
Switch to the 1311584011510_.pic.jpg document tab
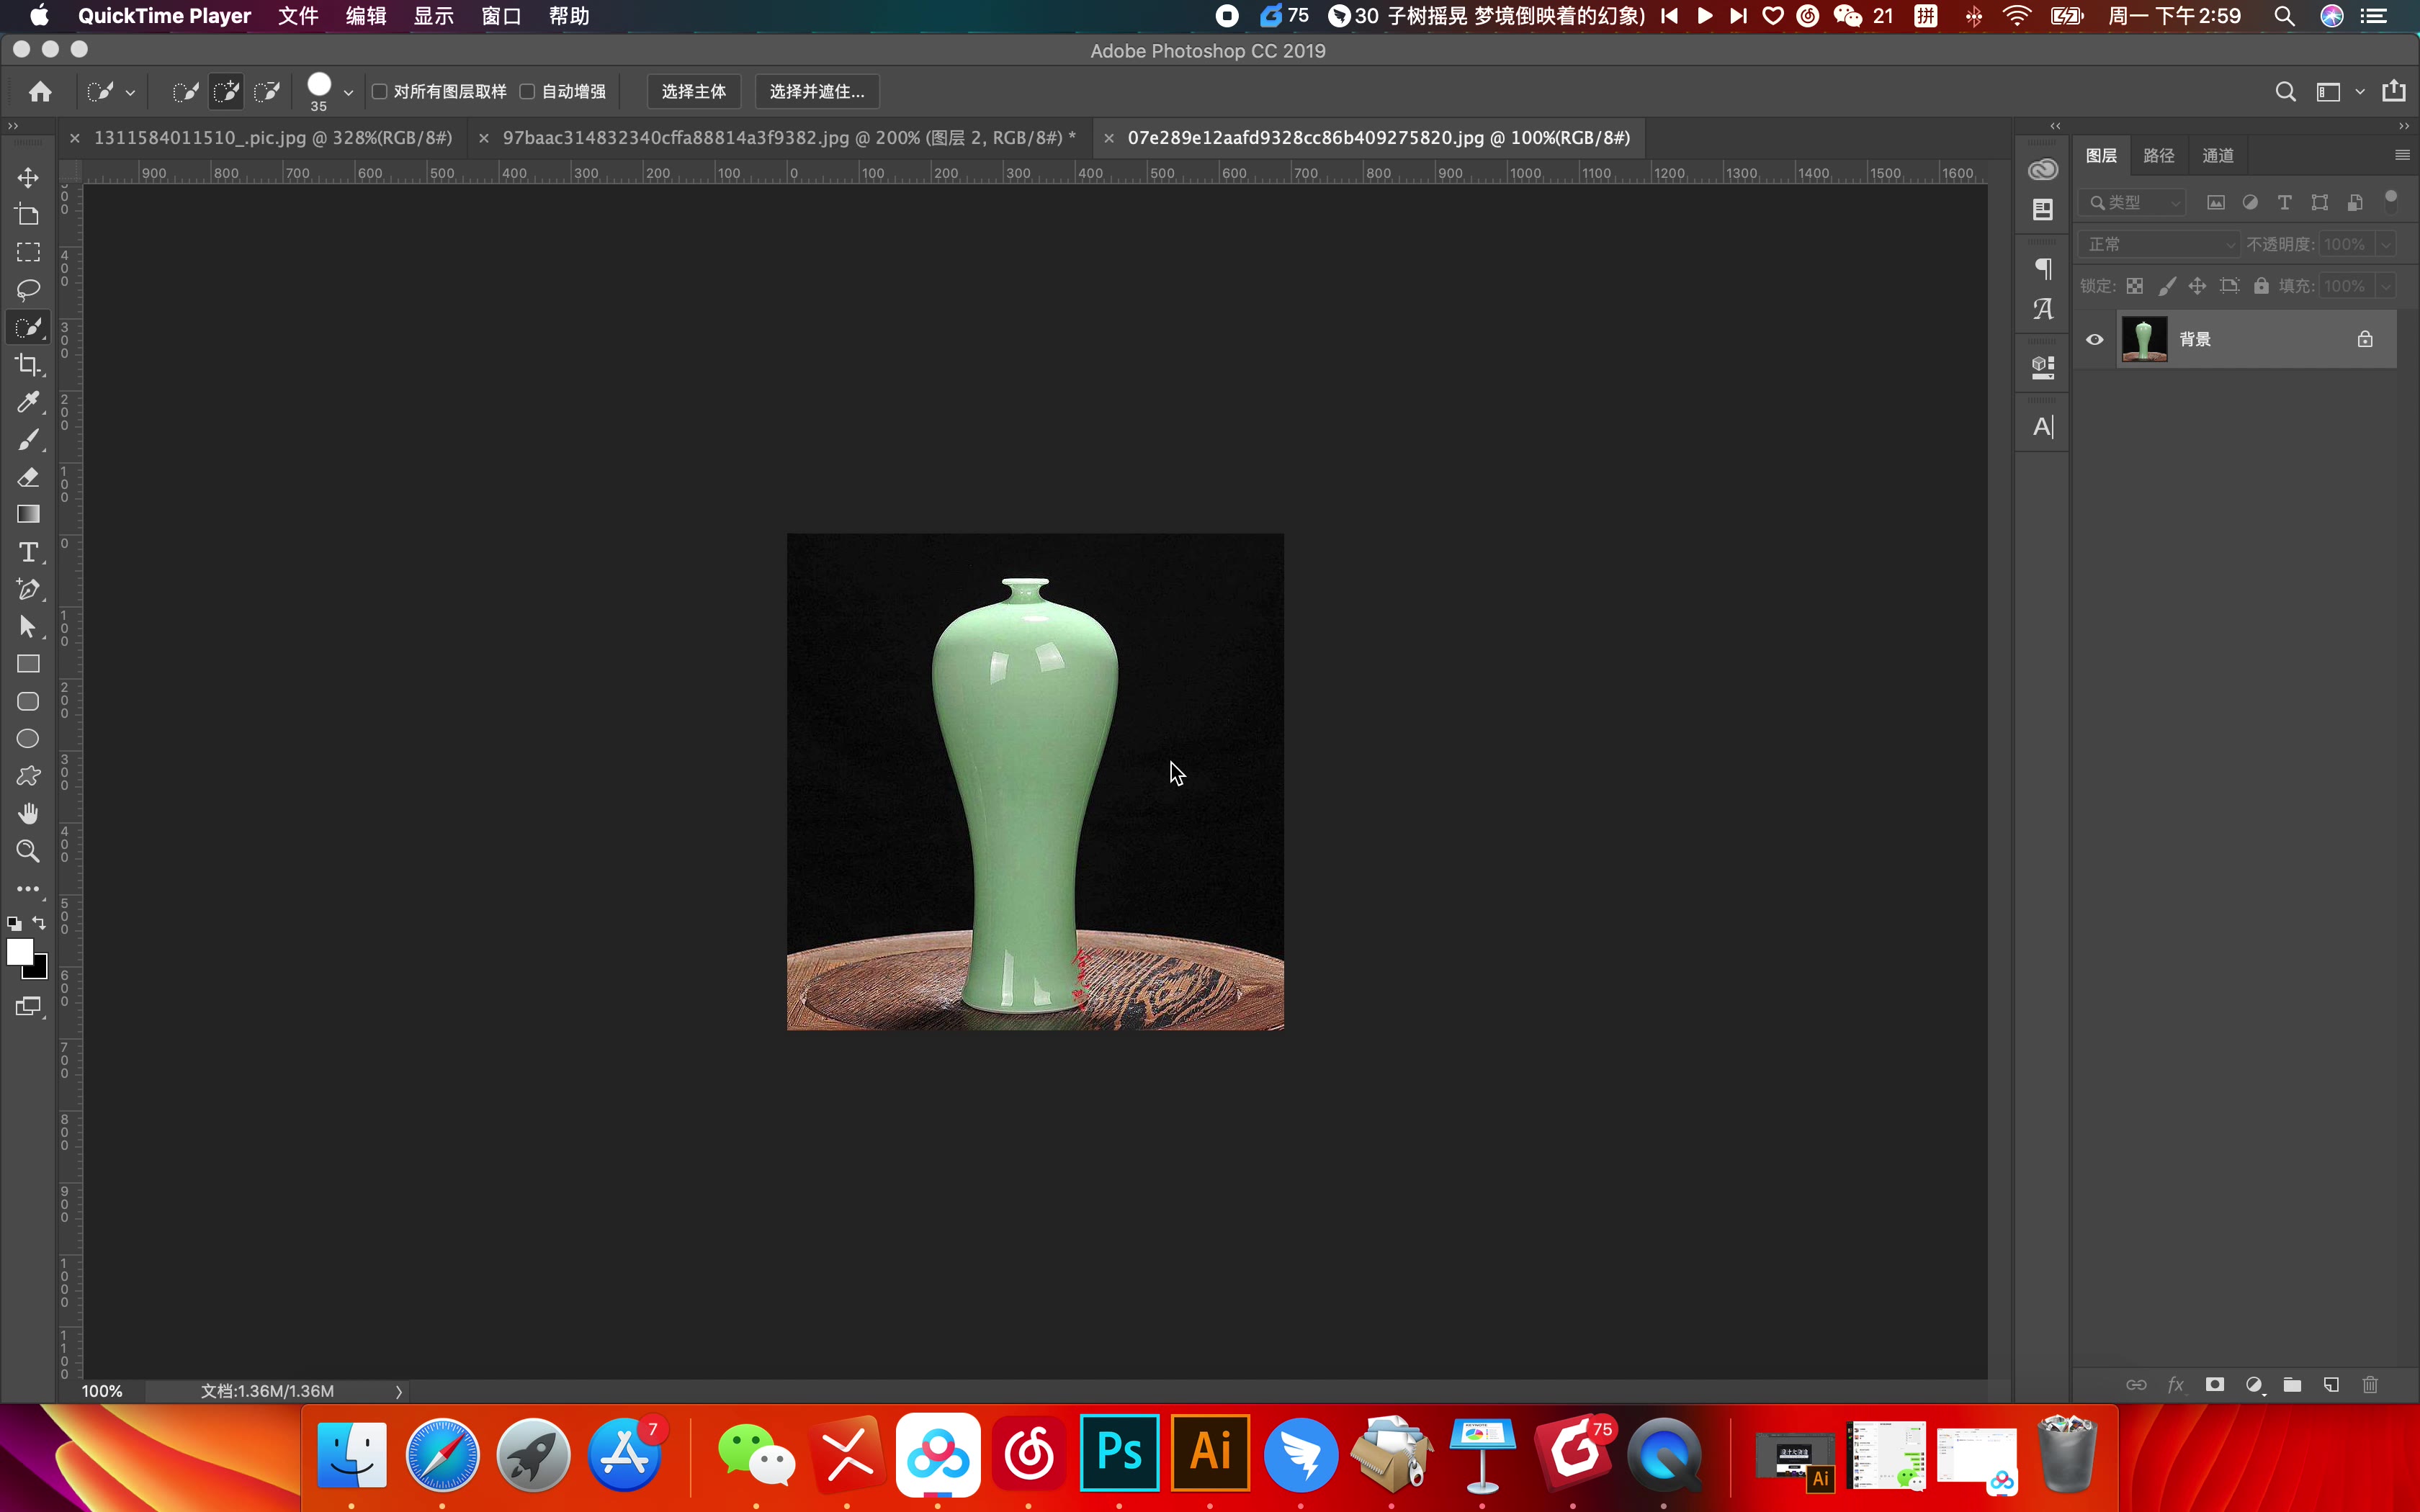coord(272,138)
